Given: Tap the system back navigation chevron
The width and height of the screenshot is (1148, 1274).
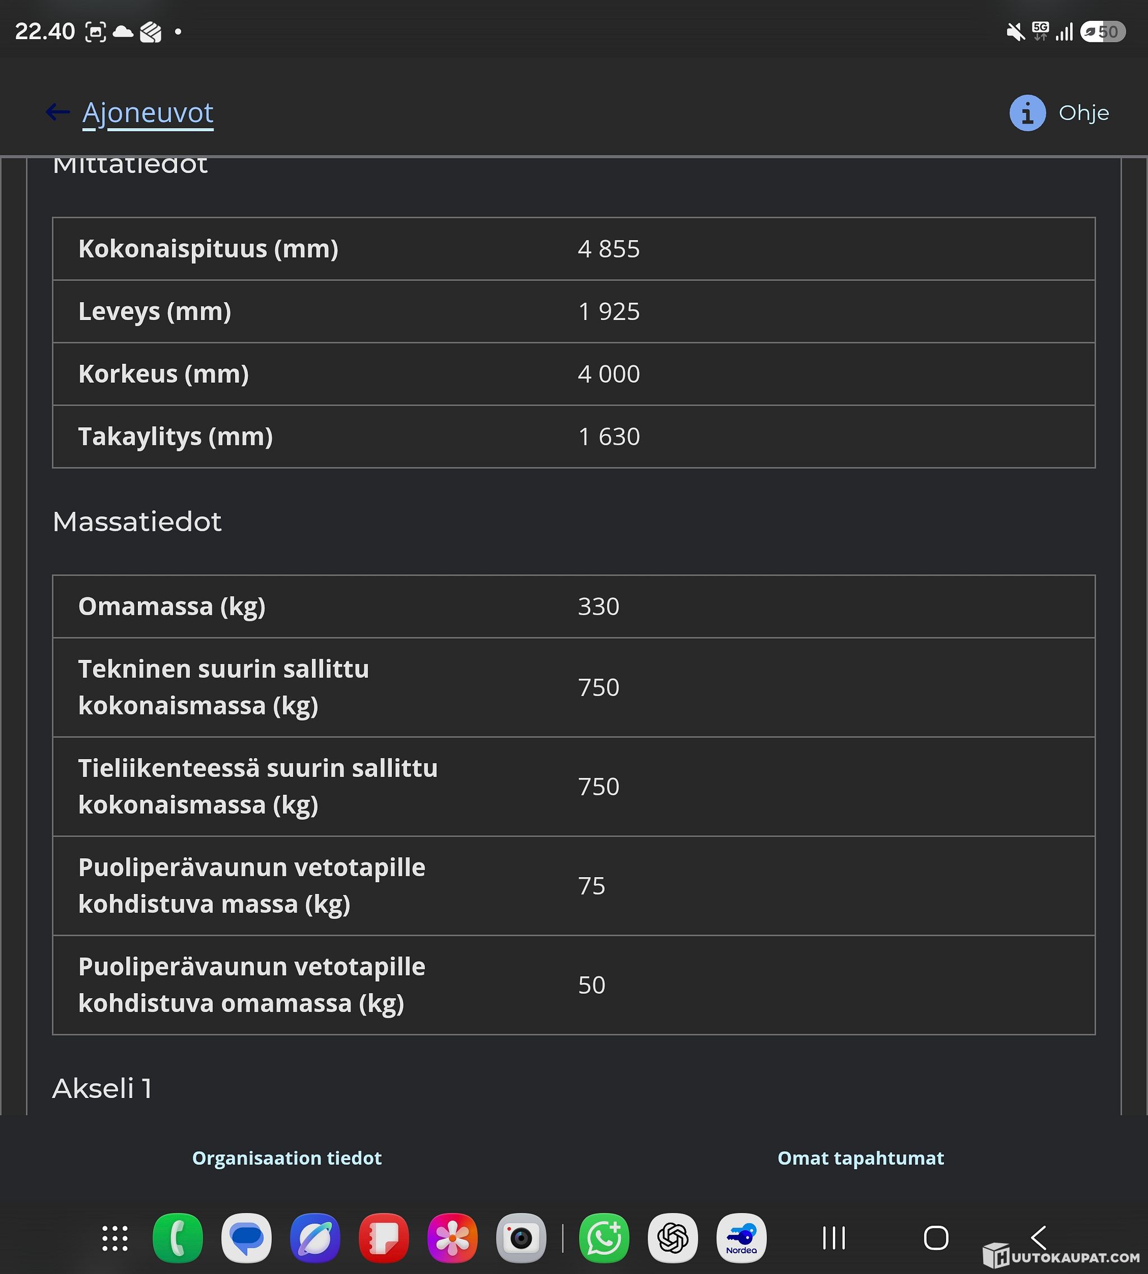Looking at the screenshot, I should (x=1038, y=1238).
